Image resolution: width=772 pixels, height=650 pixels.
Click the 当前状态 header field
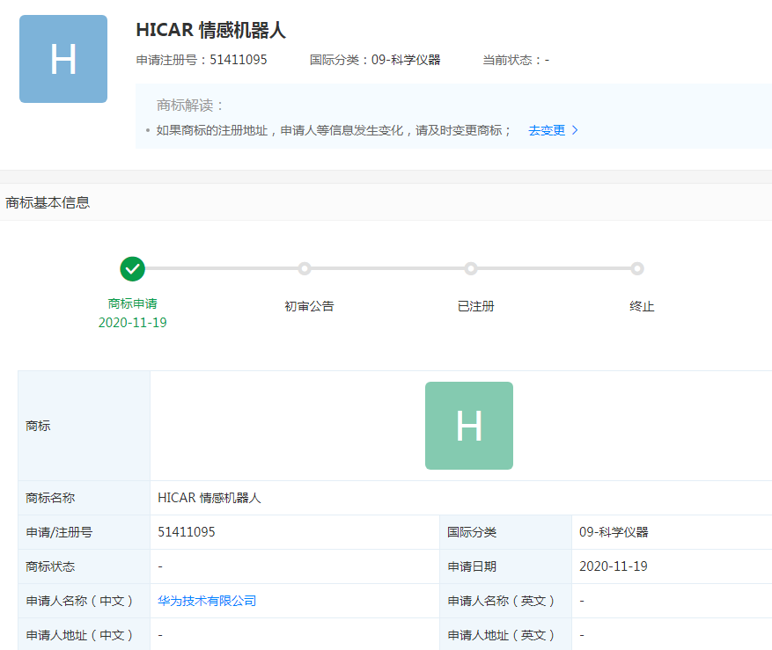tap(516, 60)
